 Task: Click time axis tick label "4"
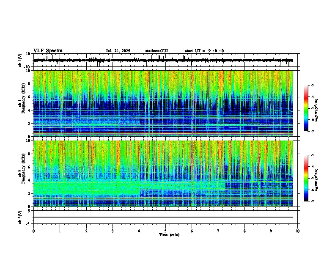139,231
